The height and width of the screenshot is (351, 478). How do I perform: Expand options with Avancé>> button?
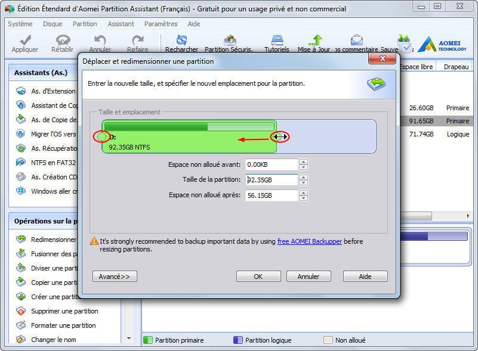pos(115,277)
